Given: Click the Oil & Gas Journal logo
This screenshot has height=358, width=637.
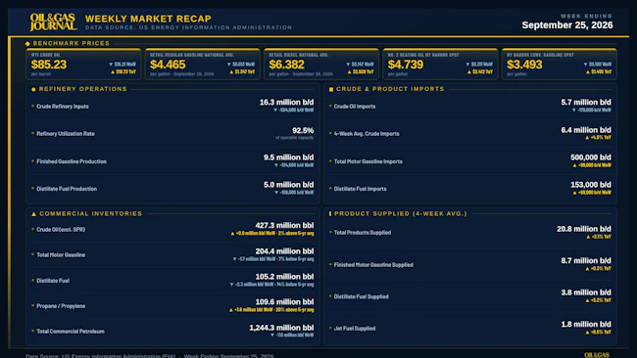Looking at the screenshot, I should coord(53,22).
